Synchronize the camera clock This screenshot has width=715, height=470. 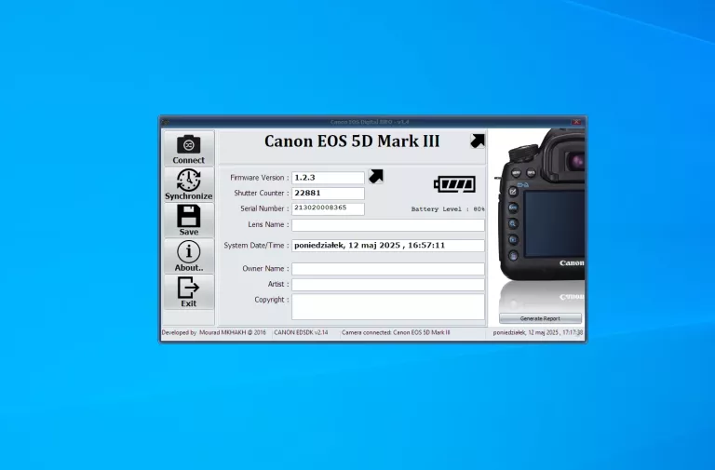pos(189,184)
